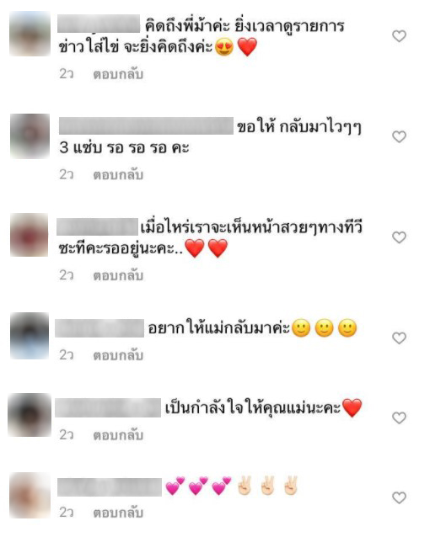The height and width of the screenshot is (537, 430).
Task: Click ตอบกลับ under อยากให้แม่กลับมาค่ะ
Action: point(118,355)
